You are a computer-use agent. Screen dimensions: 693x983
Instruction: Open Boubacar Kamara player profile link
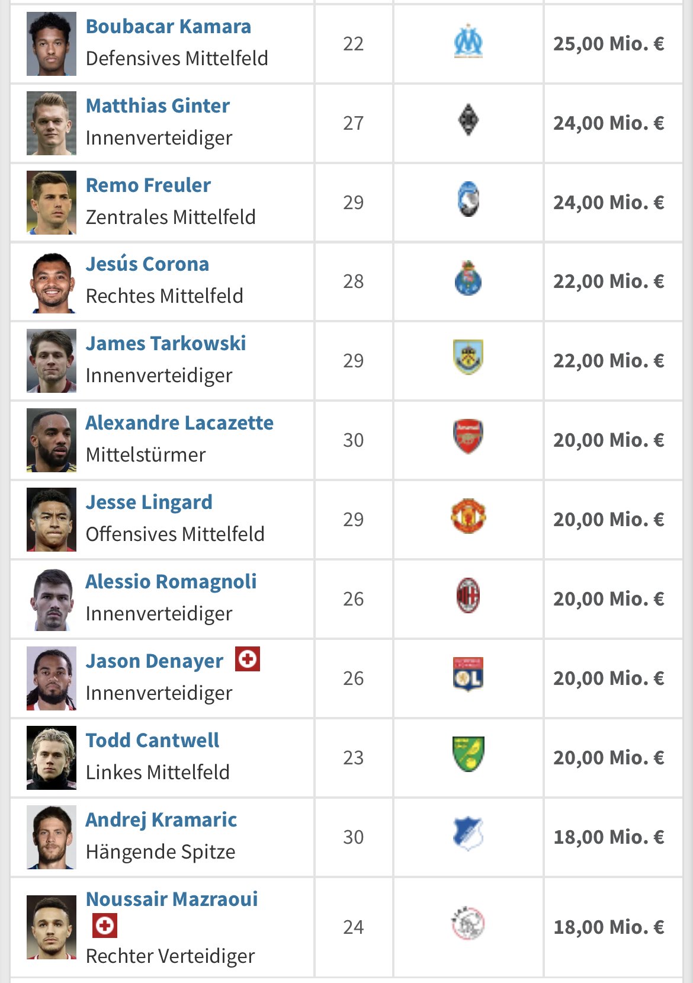click(x=168, y=27)
